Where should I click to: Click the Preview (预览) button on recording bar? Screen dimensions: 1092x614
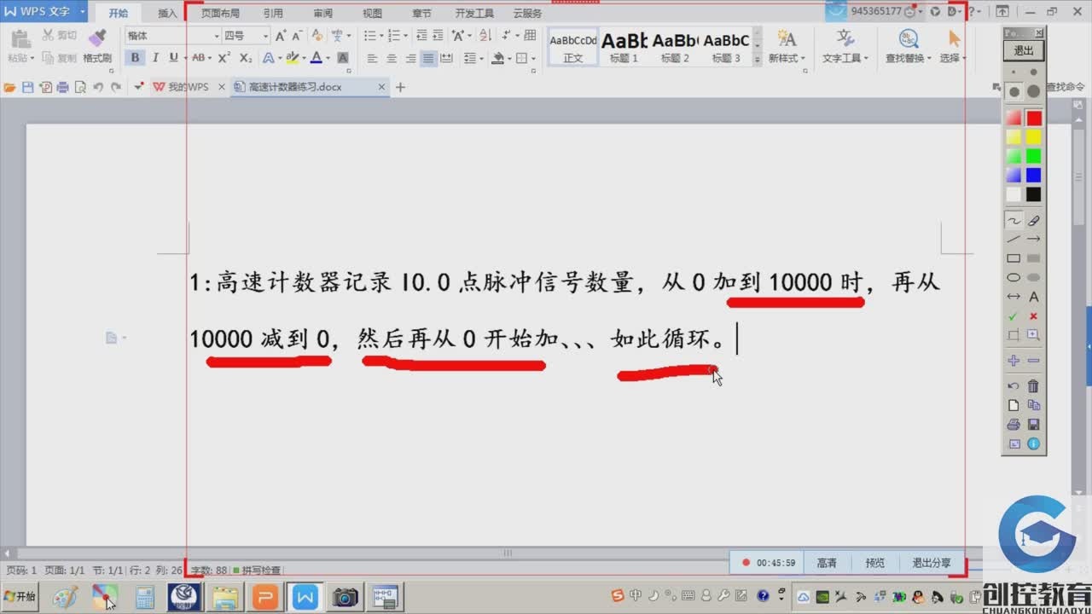pos(875,563)
